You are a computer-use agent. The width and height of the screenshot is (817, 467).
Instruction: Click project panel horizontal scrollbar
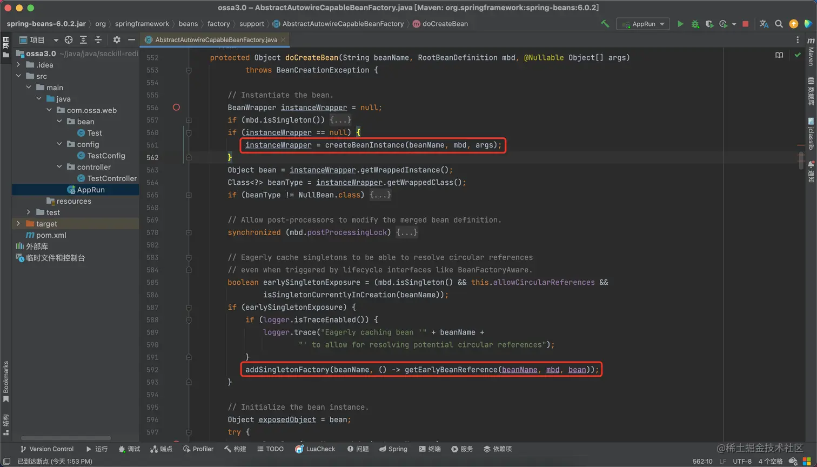(x=66, y=438)
